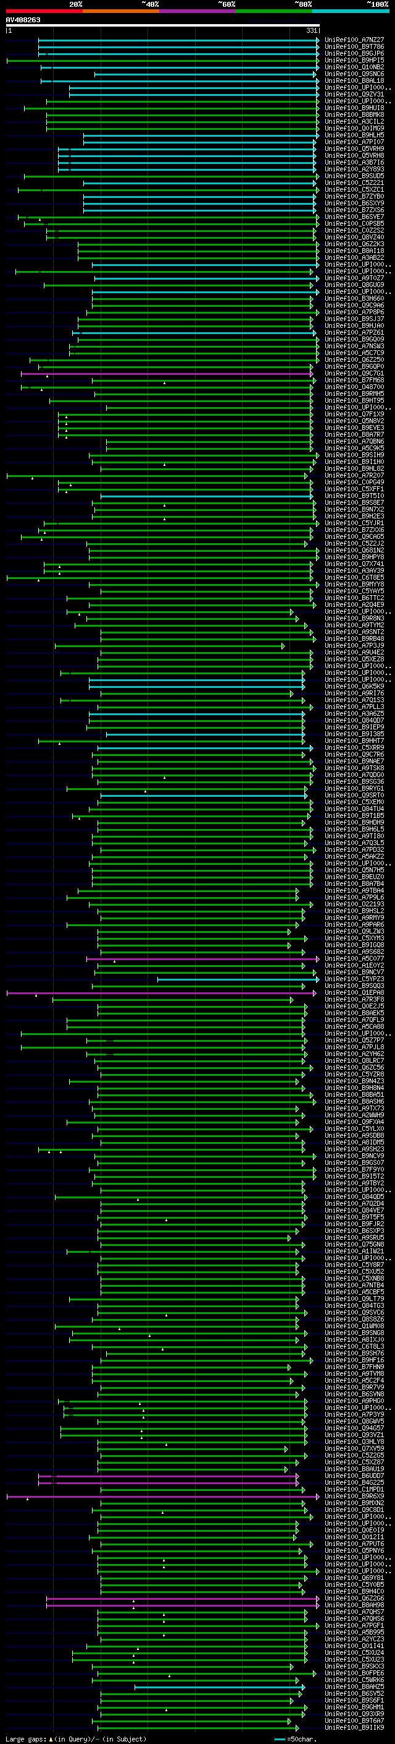Click the red 20% identity legend segment
395x1744 pixels.
44,11
